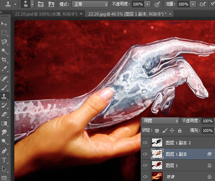Viewport: 215px width, 181px height.
Task: Toggle the Clone Source panel button
Action: pyautogui.click(x=51, y=4)
